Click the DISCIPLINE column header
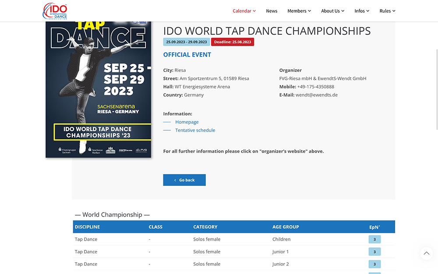This screenshot has width=438, height=274. (87, 227)
